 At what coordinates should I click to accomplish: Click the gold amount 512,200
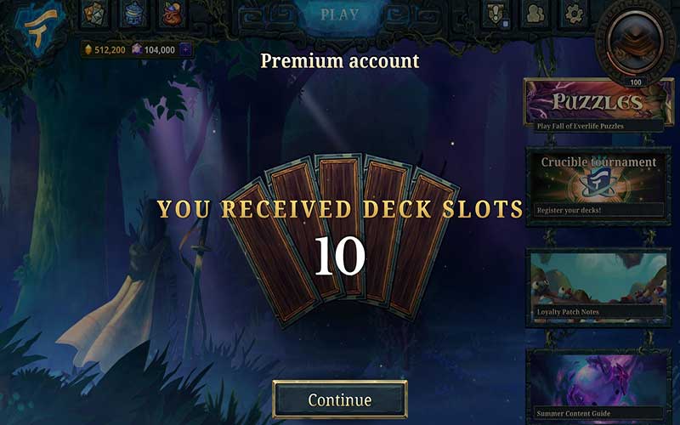[110, 50]
